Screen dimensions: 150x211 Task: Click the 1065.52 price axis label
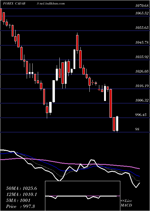(142, 13)
